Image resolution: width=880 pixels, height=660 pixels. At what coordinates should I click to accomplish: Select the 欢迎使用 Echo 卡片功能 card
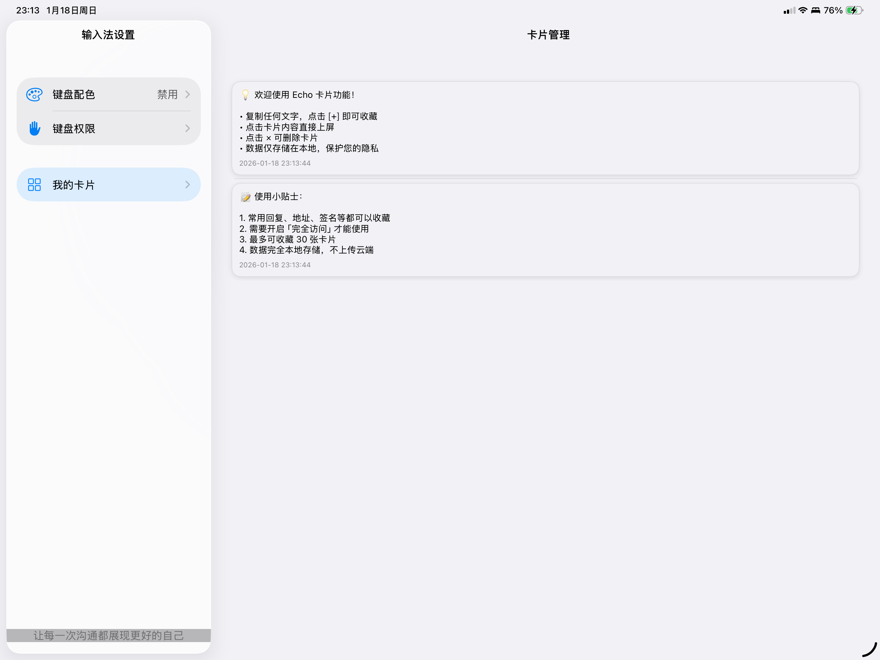click(546, 129)
